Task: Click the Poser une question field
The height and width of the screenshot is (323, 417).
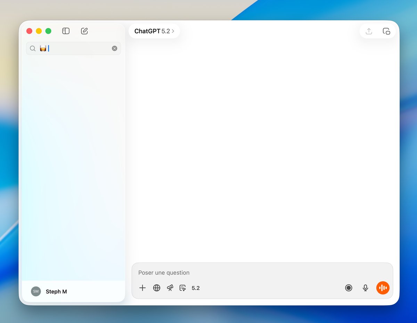Action: (x=262, y=273)
